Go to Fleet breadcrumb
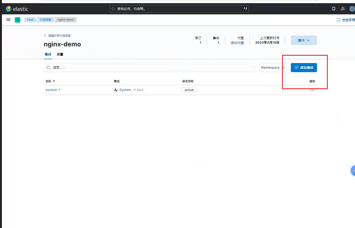Screen dimensions: 355x228 click(30, 20)
